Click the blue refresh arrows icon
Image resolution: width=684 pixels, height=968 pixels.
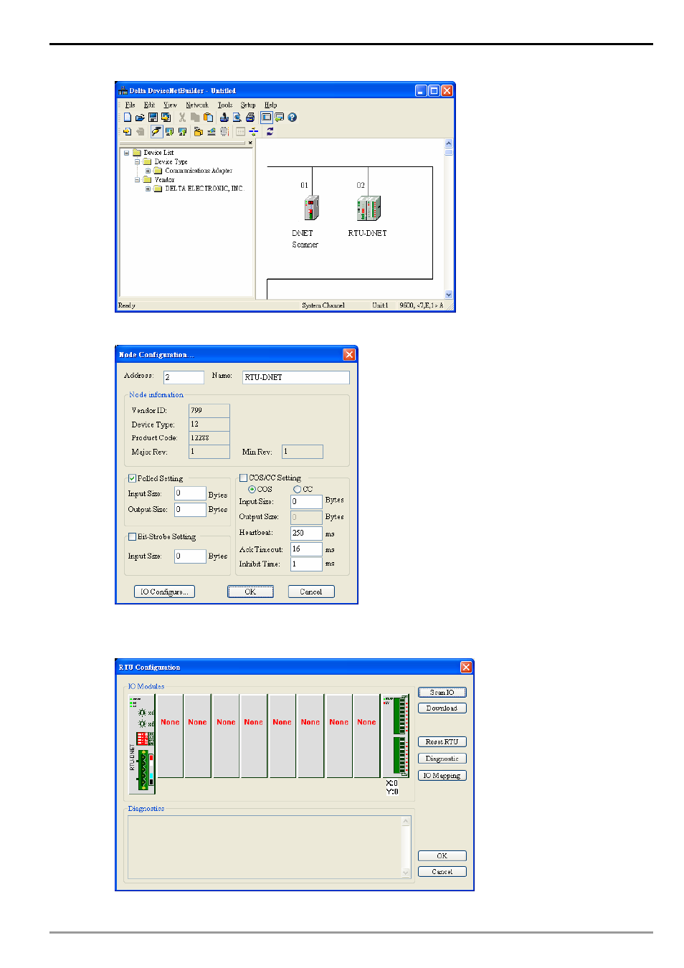tap(270, 131)
